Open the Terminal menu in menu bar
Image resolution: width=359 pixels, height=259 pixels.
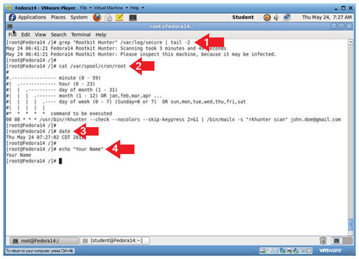tap(81, 35)
